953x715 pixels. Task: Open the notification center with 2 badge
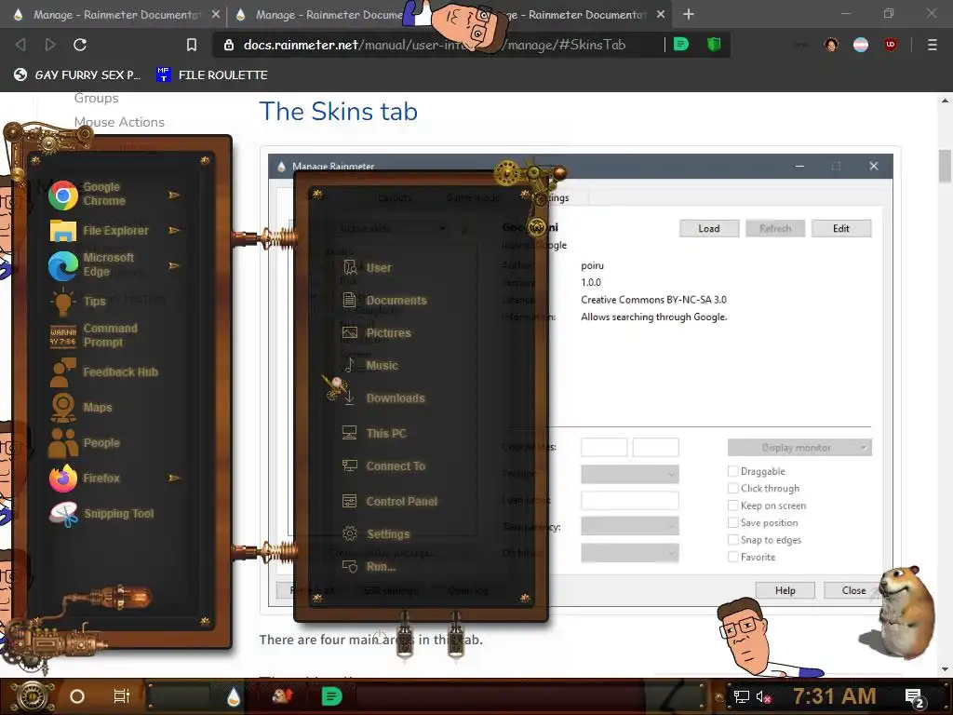[914, 696]
